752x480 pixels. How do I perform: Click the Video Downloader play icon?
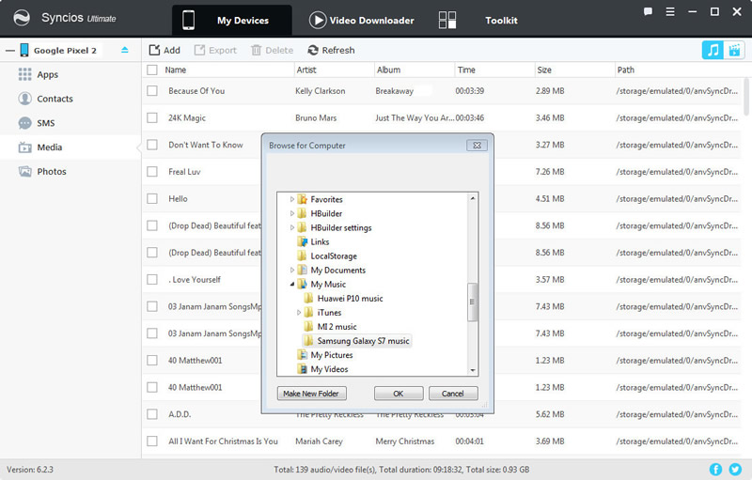(317, 20)
